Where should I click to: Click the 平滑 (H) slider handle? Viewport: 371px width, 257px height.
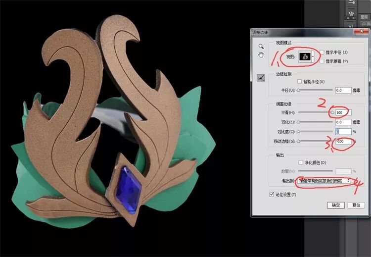click(332, 112)
